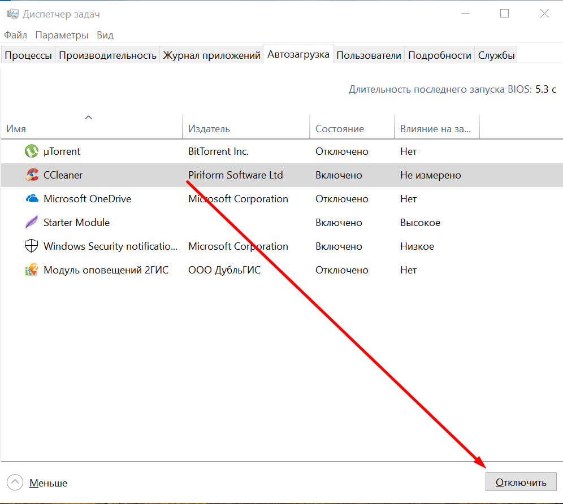Screen dimensions: 563x504
Task: Select the Windows Security notificatio... row
Action: [x=281, y=246]
